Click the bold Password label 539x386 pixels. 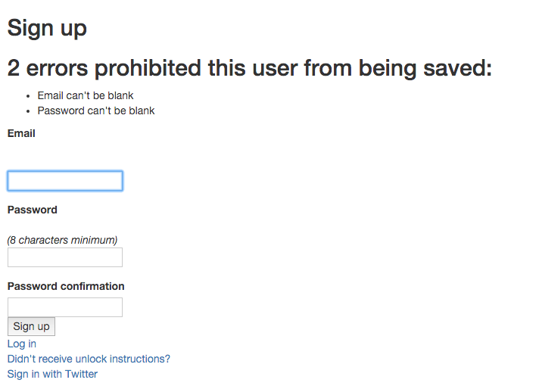pos(32,210)
